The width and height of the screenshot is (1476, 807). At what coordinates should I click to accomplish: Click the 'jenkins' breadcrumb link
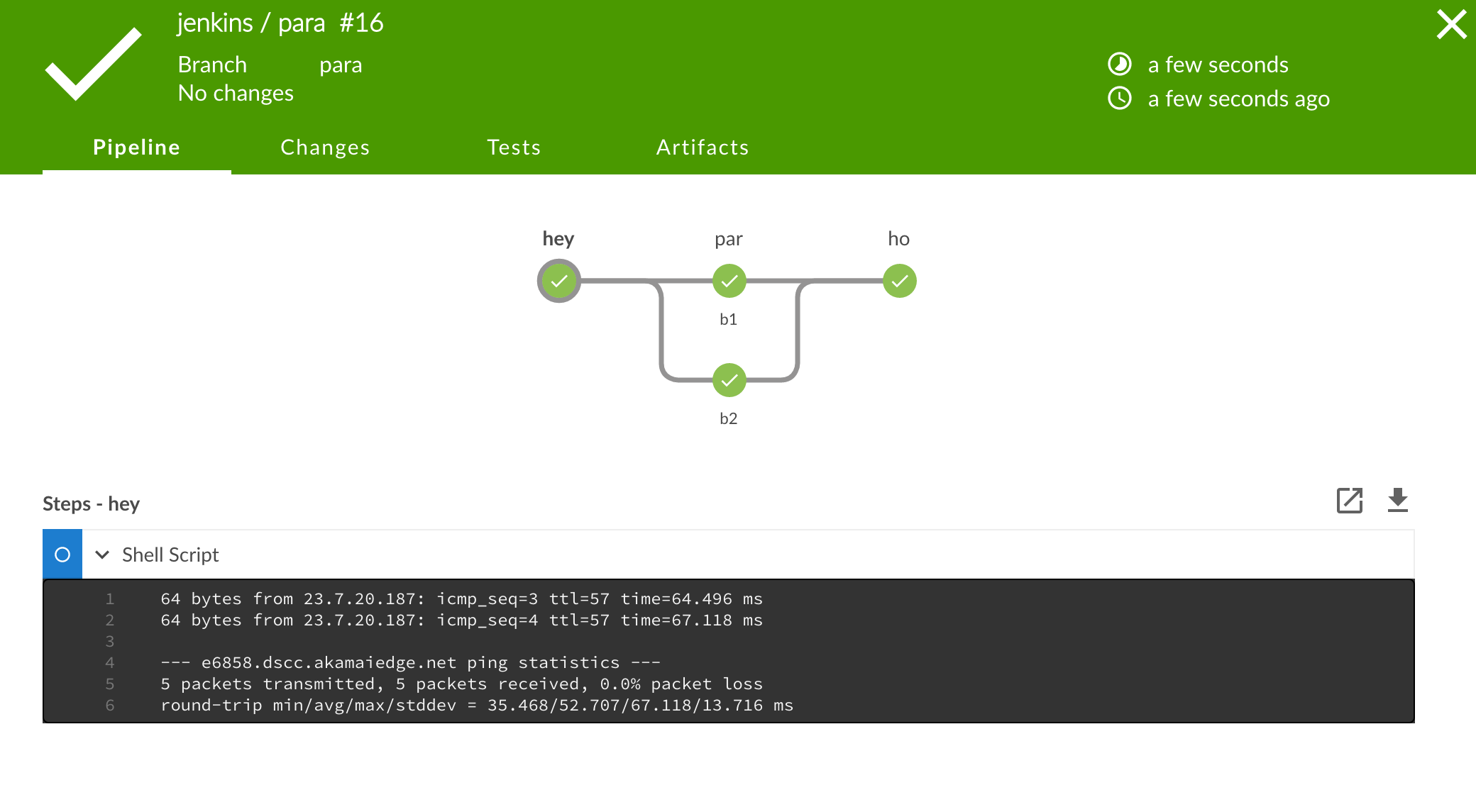coord(214,23)
